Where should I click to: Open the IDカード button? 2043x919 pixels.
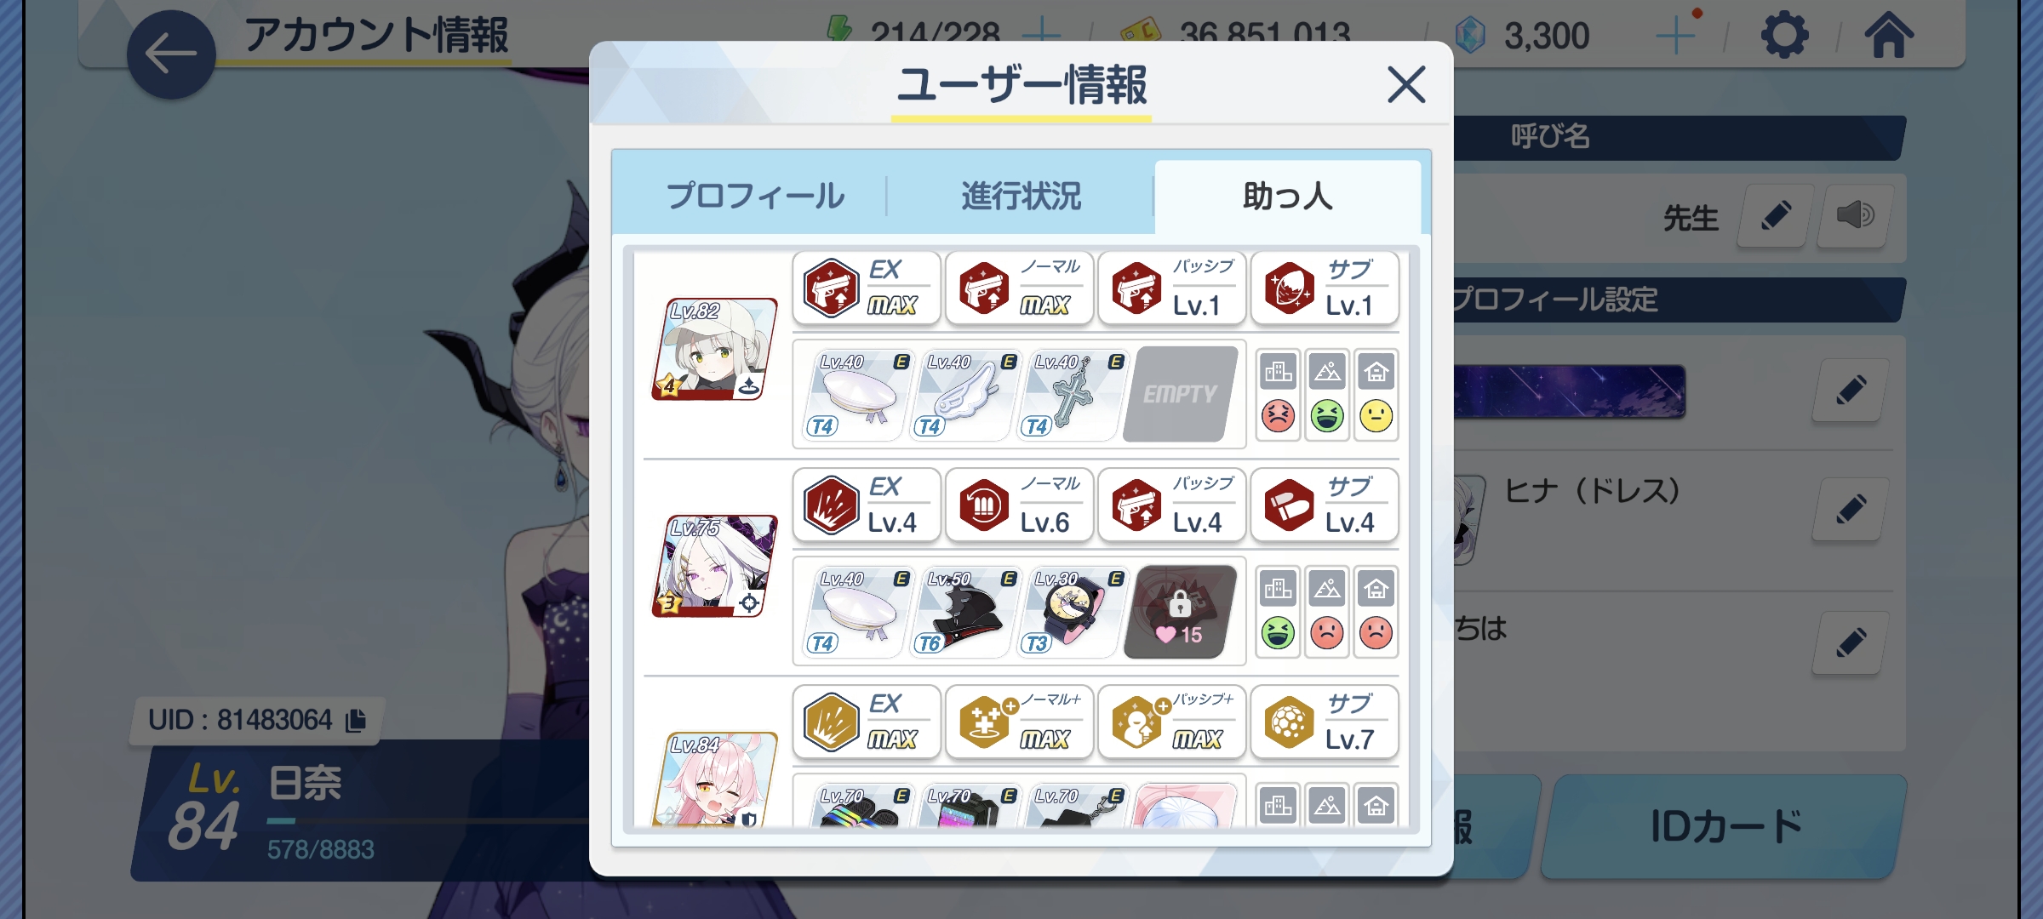[1725, 826]
